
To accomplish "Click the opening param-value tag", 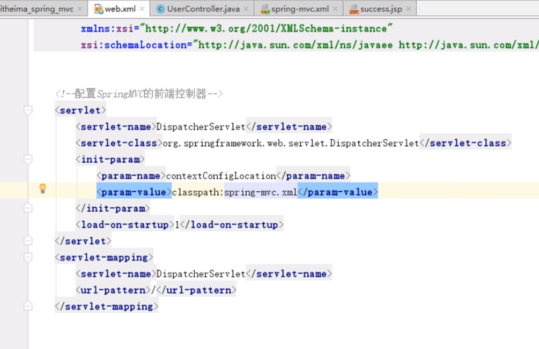I will coord(134,192).
